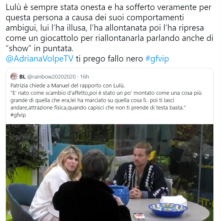Image resolution: width=221 pixels, height=221 pixels.
Task: Open the video thumbnail of the table scene
Action: point(109,172)
